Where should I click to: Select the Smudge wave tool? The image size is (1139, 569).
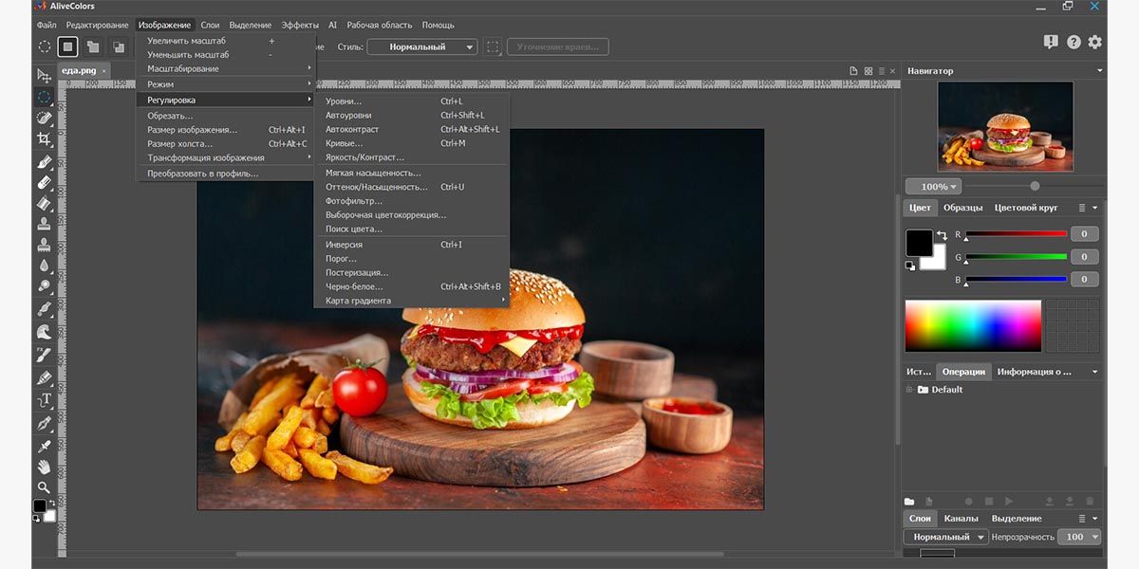click(x=44, y=332)
